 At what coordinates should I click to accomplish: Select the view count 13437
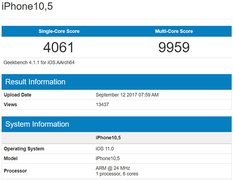[x=103, y=104]
